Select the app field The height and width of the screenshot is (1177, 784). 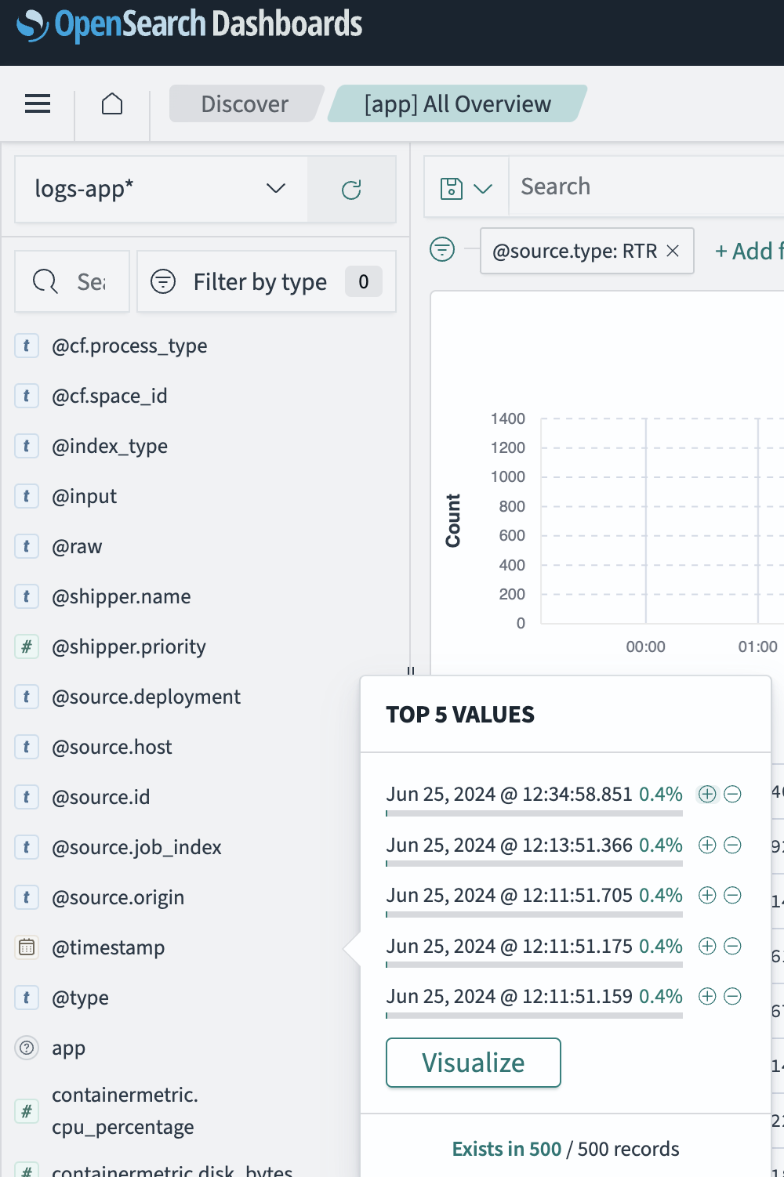68,1048
